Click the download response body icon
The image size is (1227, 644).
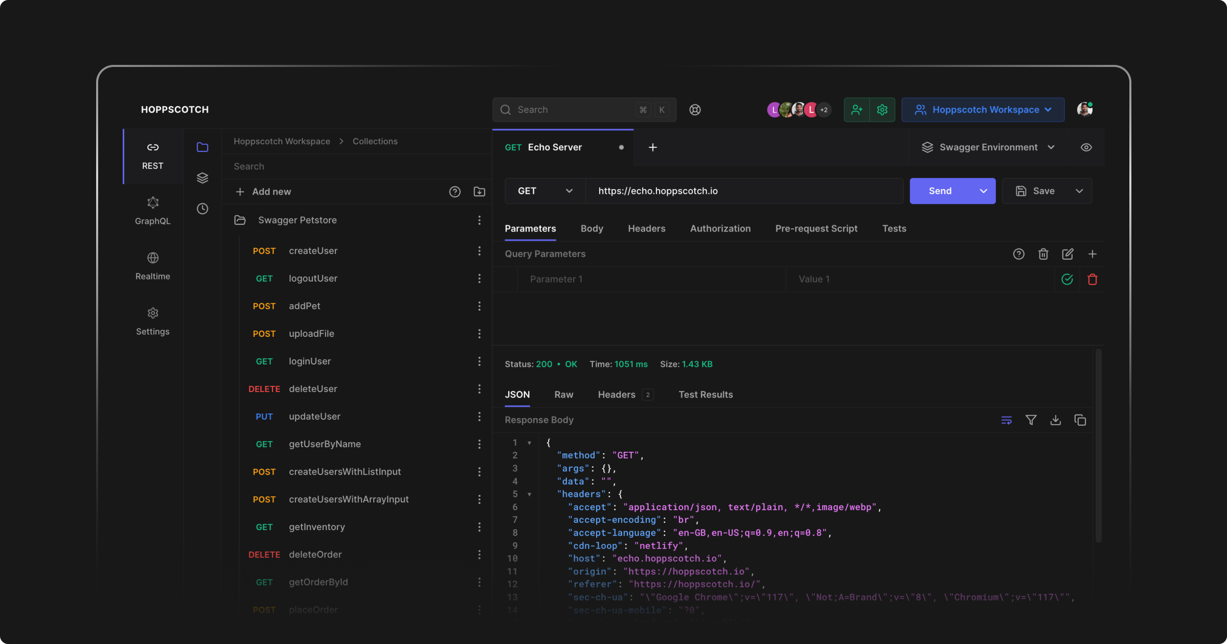click(1056, 420)
